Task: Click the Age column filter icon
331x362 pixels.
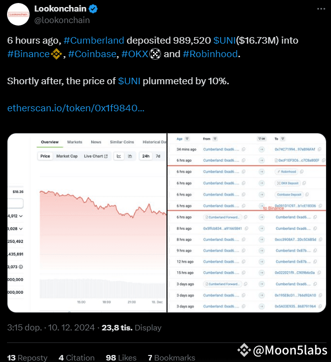Action: tap(187, 138)
